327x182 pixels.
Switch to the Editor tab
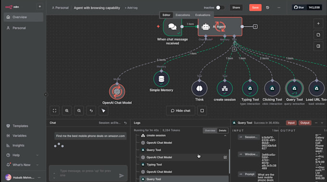[x=166, y=15]
